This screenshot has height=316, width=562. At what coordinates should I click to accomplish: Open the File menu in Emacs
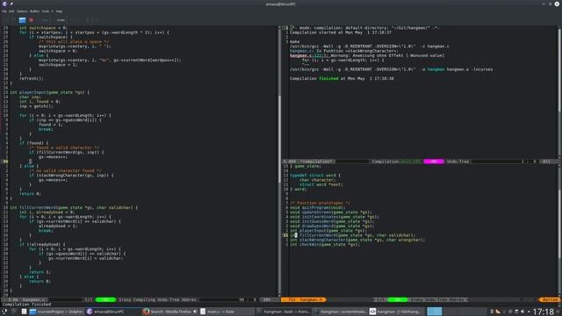point(4,11)
